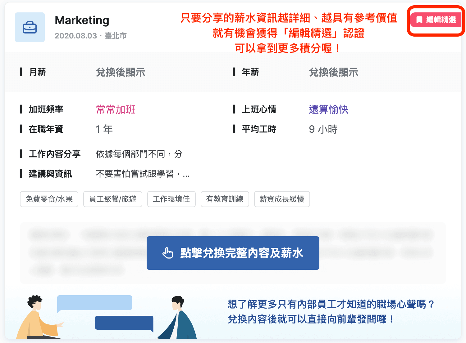
Task: Click 點擊兌換完整內容及薪水 button
Action: coord(233,253)
